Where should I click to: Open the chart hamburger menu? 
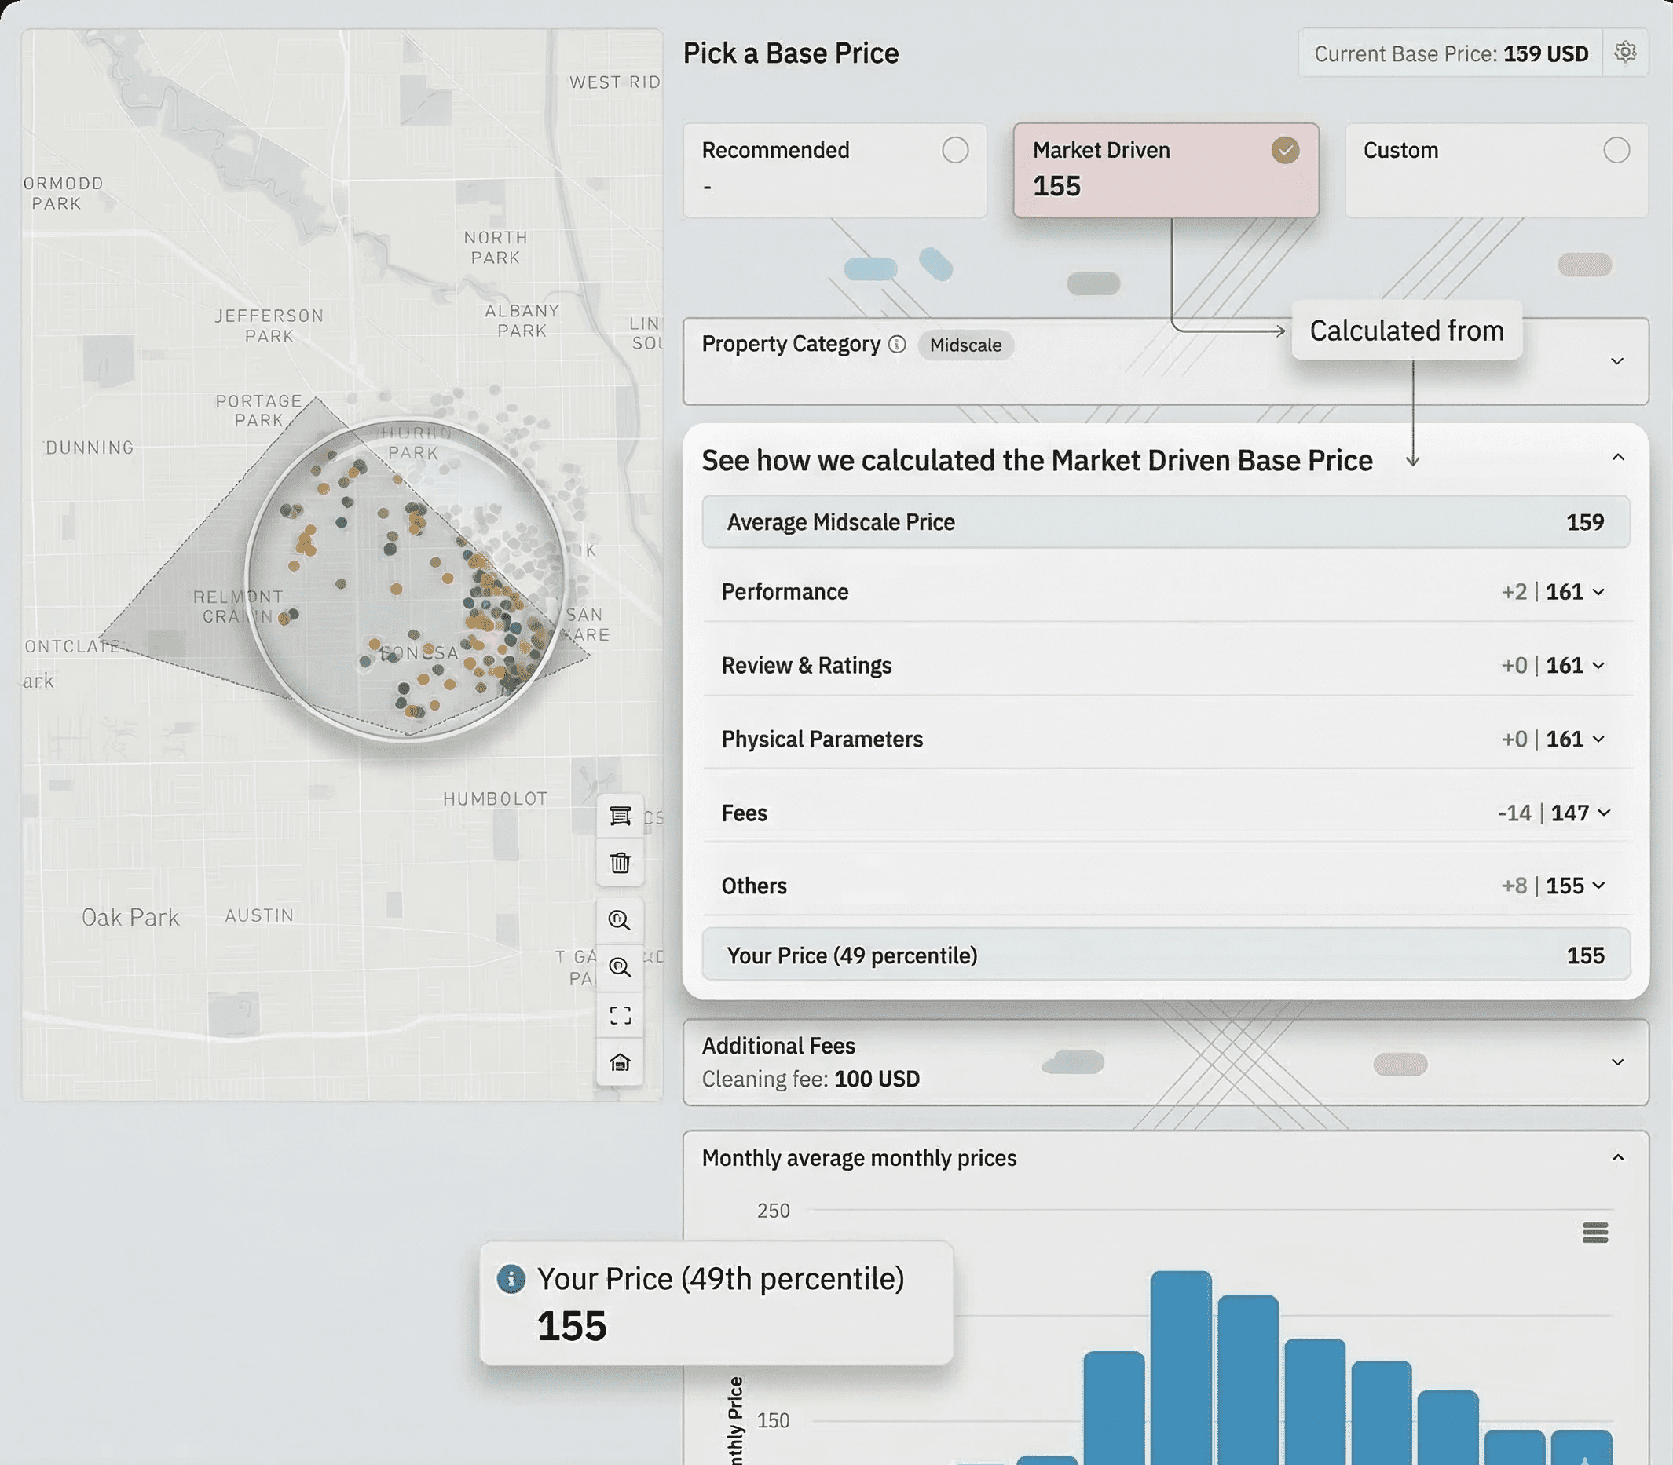[1594, 1232]
